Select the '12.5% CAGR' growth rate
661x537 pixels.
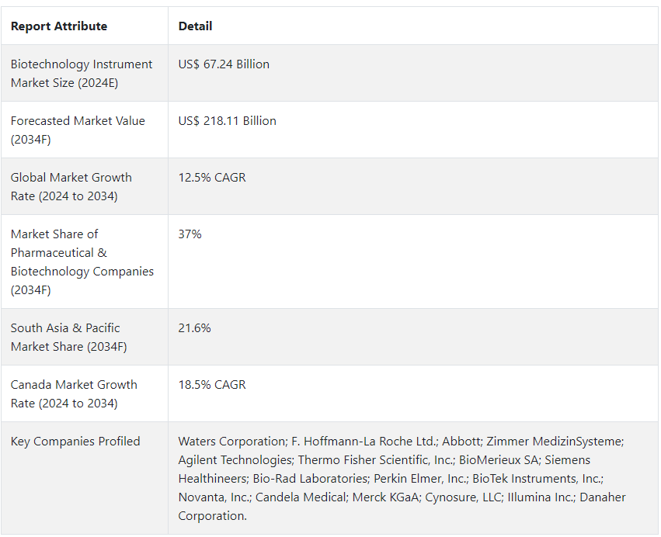coord(212,177)
